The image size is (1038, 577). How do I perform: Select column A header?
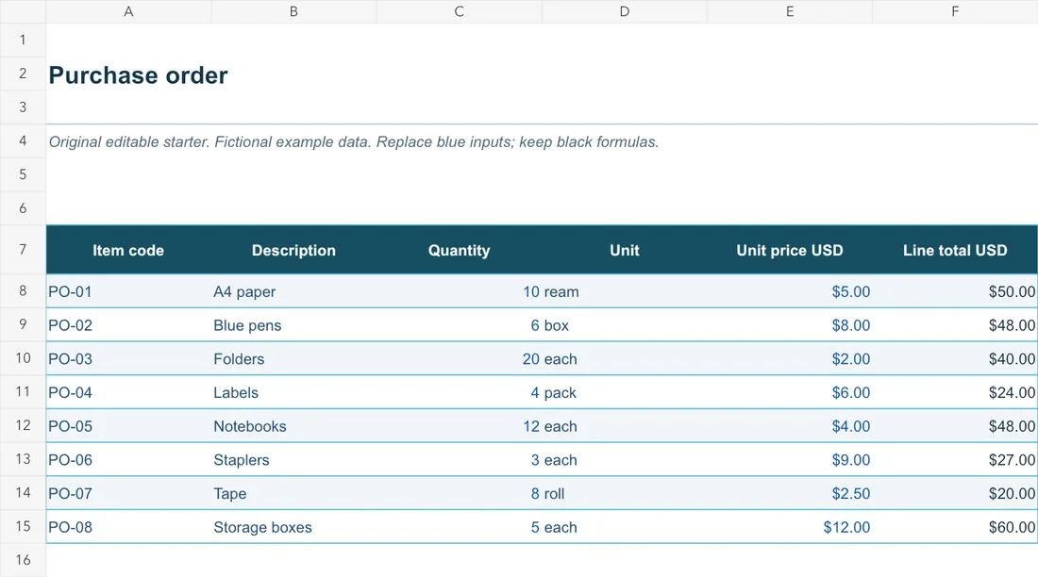coord(128,11)
